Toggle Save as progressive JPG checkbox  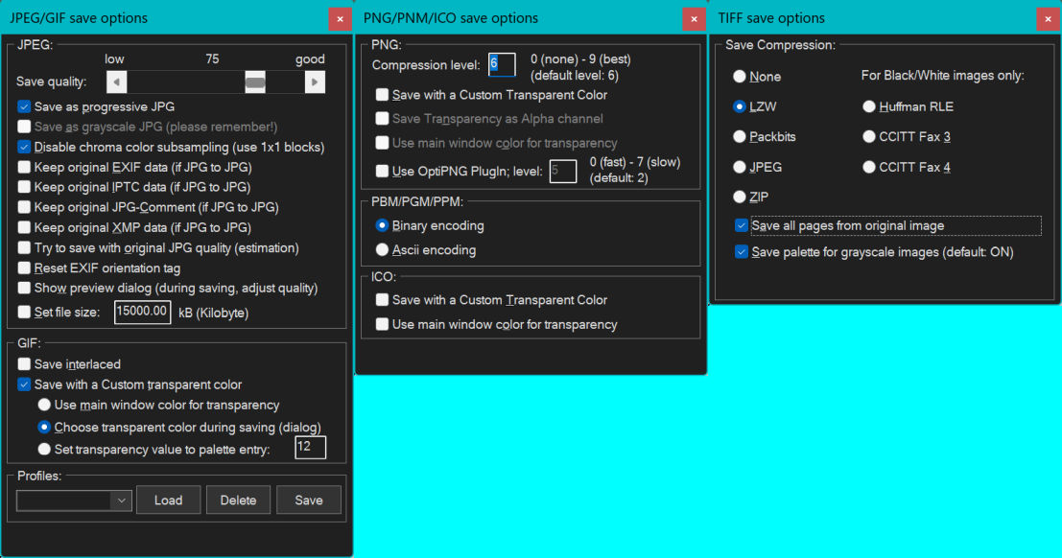[x=25, y=106]
